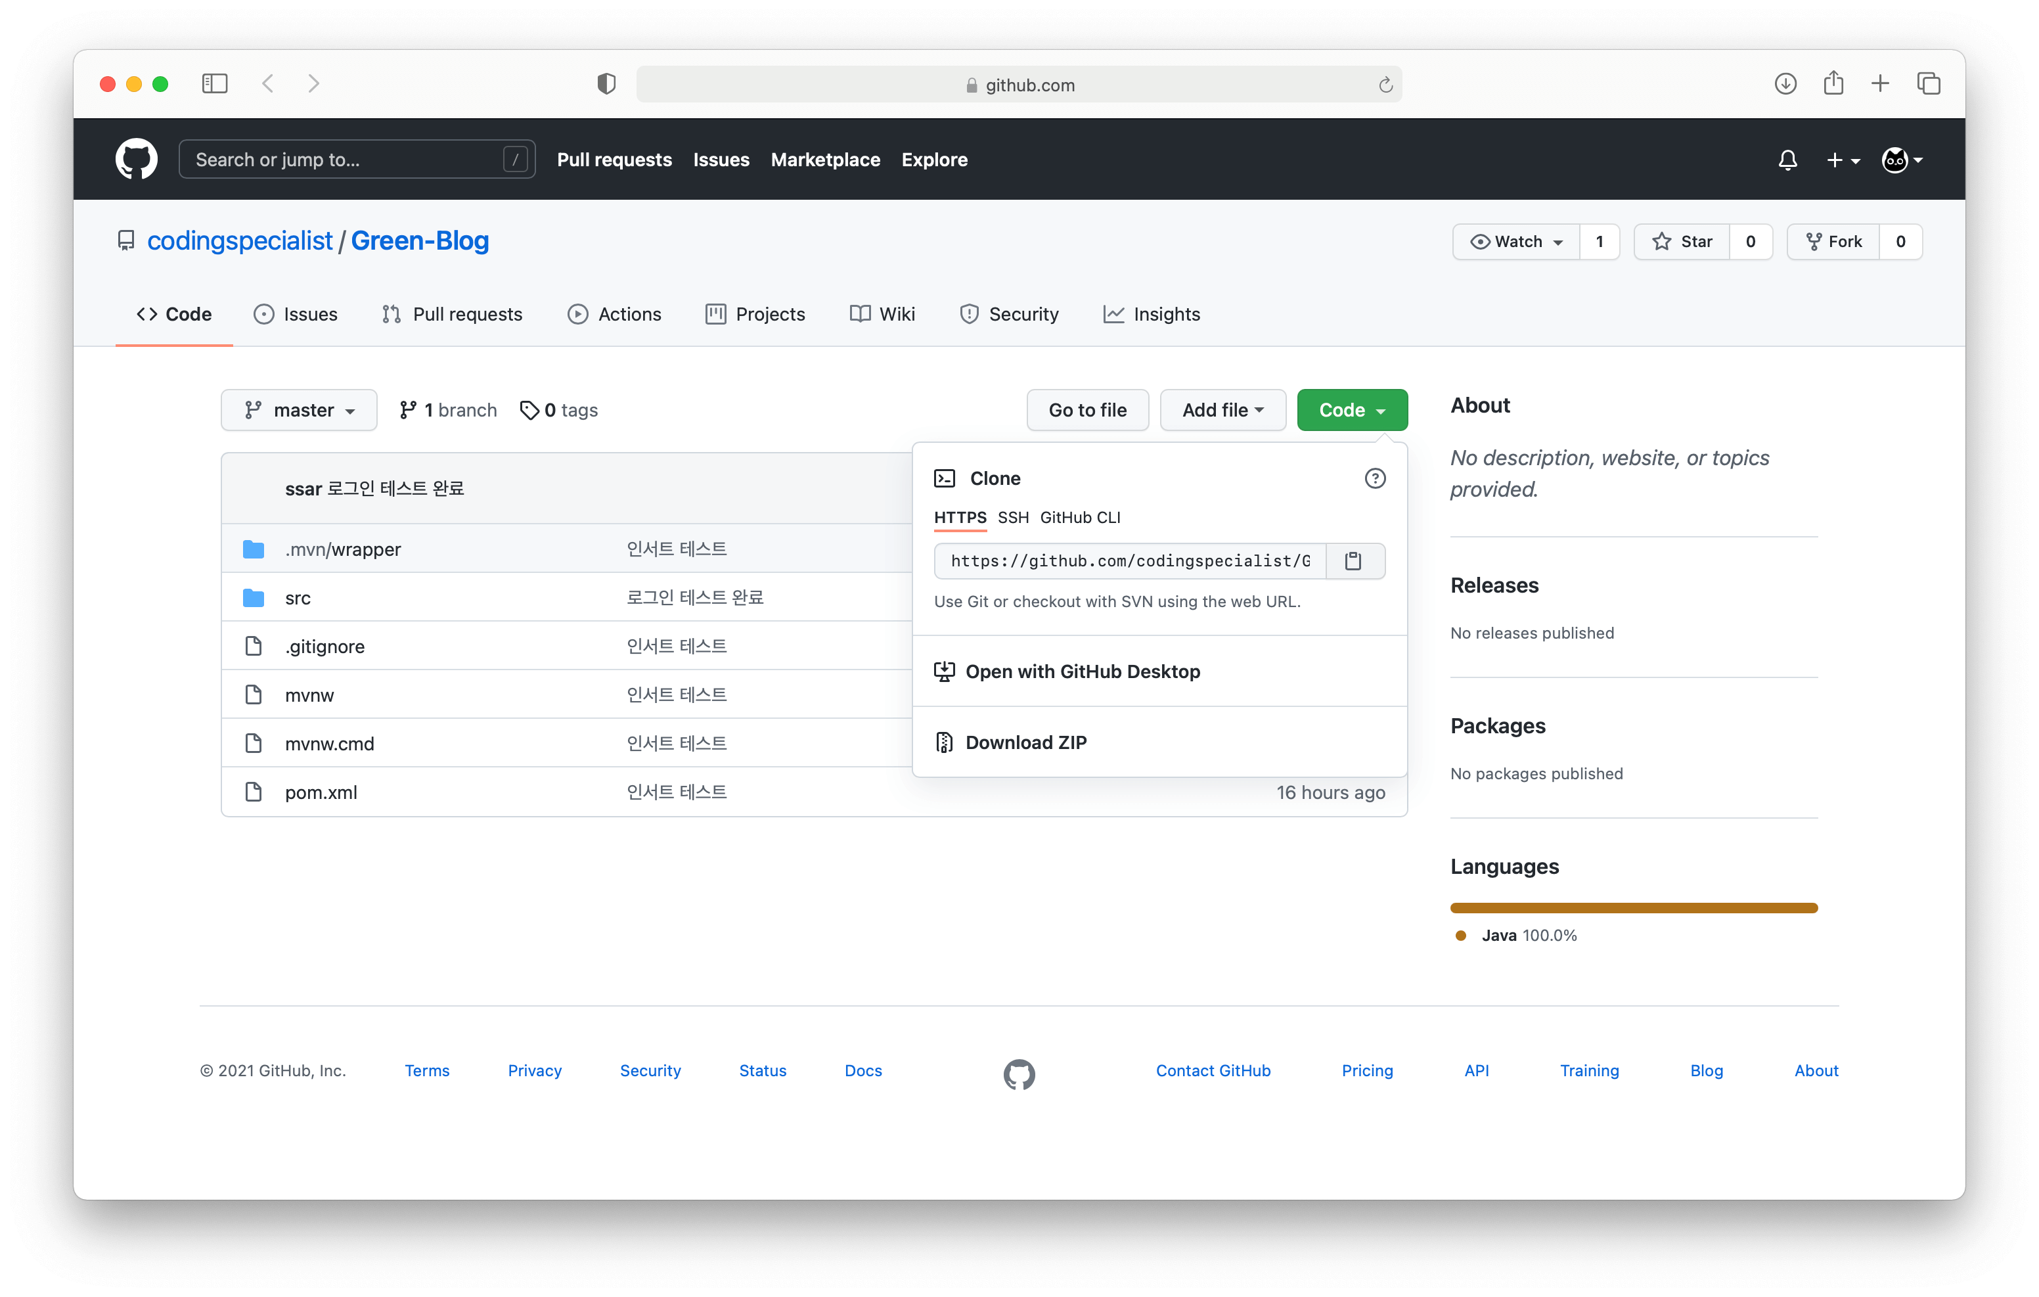Click the privacy shield icon in Safari
The width and height of the screenshot is (2039, 1297).
(606, 84)
